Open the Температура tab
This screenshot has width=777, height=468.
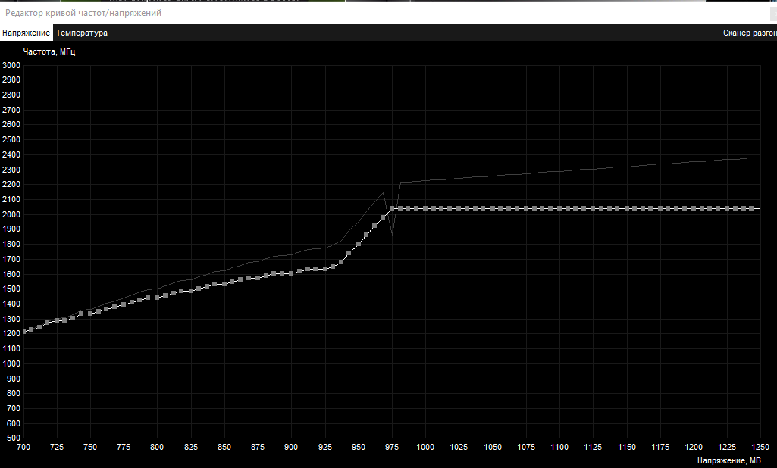(82, 33)
